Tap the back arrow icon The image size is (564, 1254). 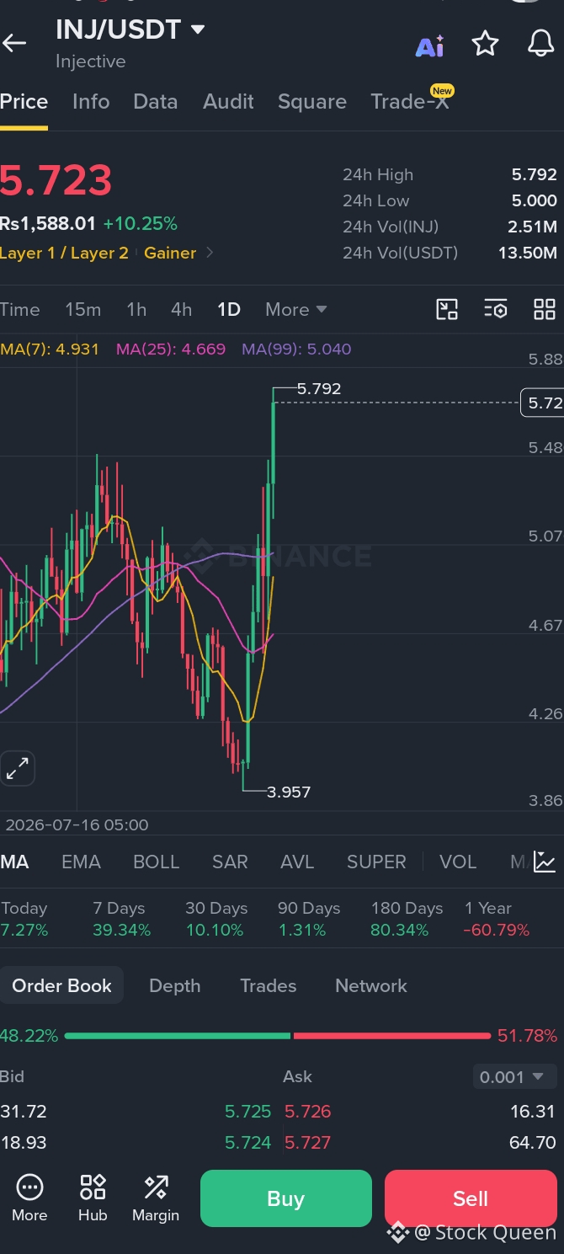click(x=14, y=43)
